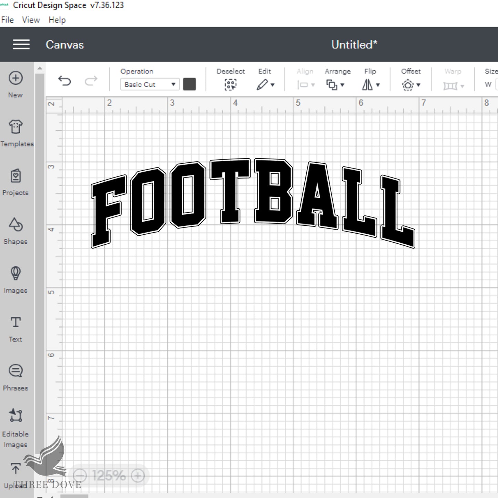Open the operation color swatch
Screen dimensions: 498x498
click(190, 84)
